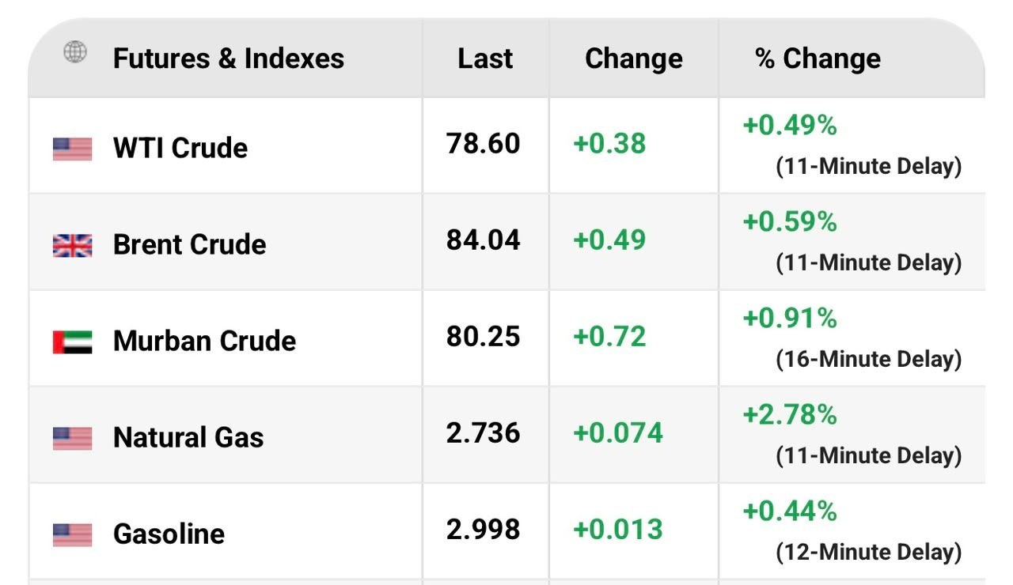Click the US flag next to WTI Crude
Image resolution: width=1013 pixels, height=585 pixels.
coord(72,149)
